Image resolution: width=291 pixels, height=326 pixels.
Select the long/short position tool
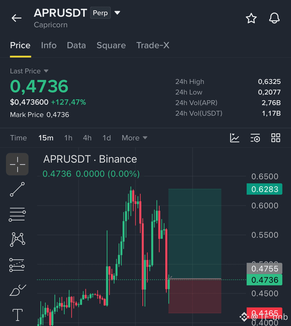coord(17,265)
